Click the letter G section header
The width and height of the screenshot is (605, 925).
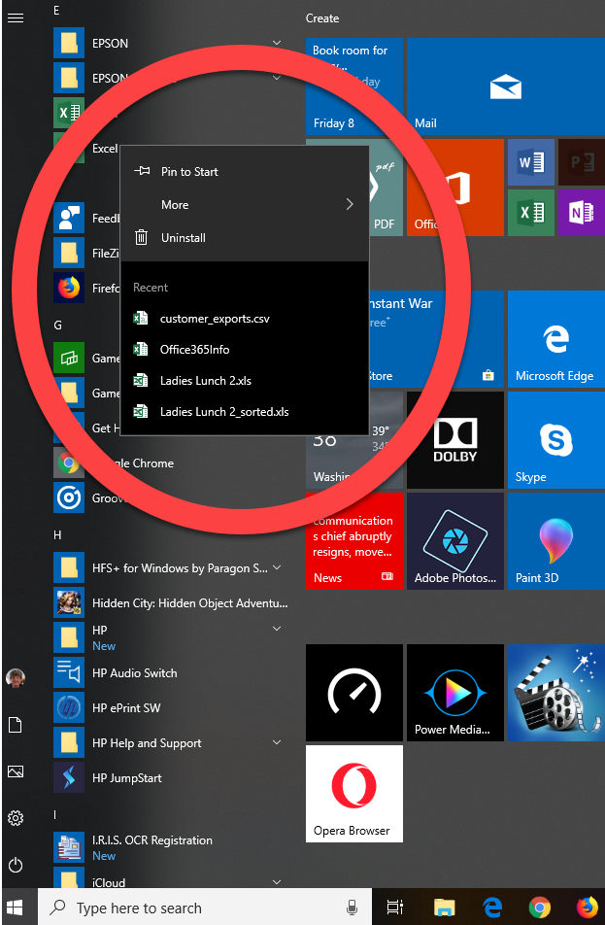click(x=58, y=325)
